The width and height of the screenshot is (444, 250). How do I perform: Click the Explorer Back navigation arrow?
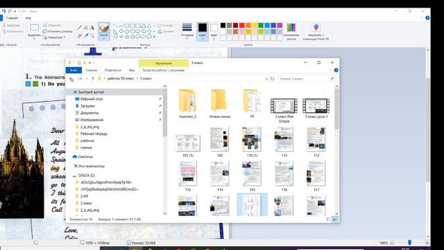71,78
